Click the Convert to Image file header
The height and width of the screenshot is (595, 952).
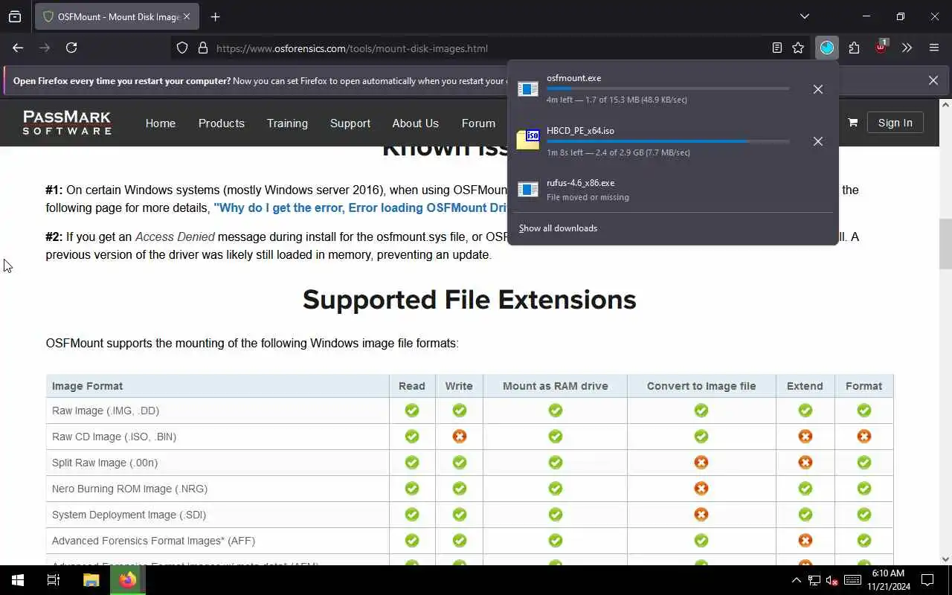tap(701, 386)
